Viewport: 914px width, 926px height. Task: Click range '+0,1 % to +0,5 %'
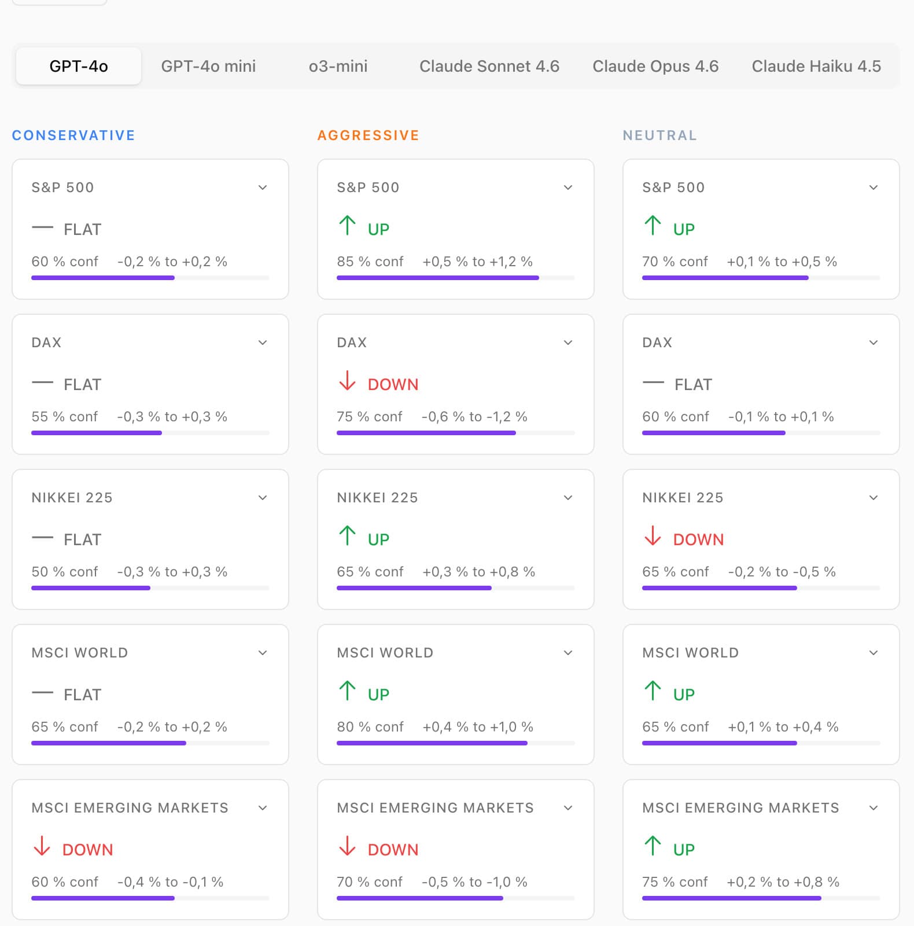[x=782, y=262]
